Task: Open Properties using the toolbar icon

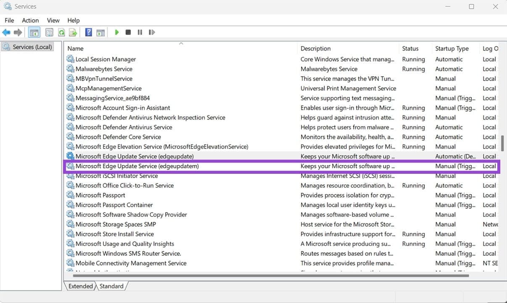Action: pos(49,32)
